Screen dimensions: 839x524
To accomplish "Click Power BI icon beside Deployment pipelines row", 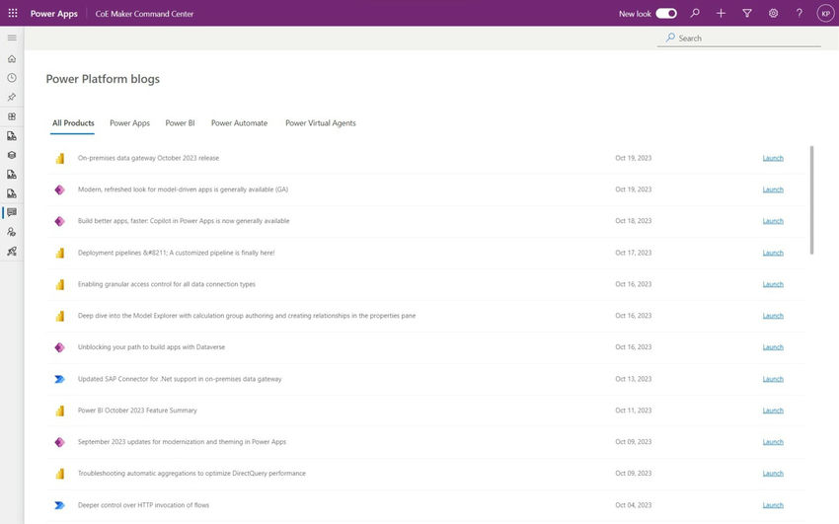I will tap(60, 253).
